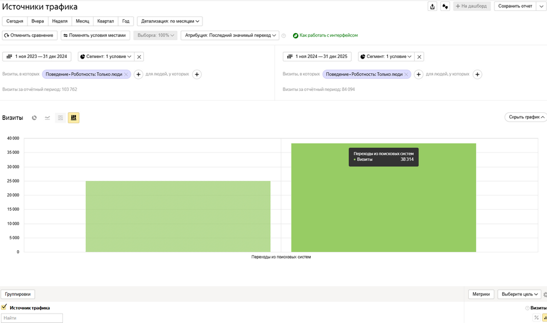Show percent values in Визиты column
This screenshot has height=323, width=547.
(x=536, y=318)
